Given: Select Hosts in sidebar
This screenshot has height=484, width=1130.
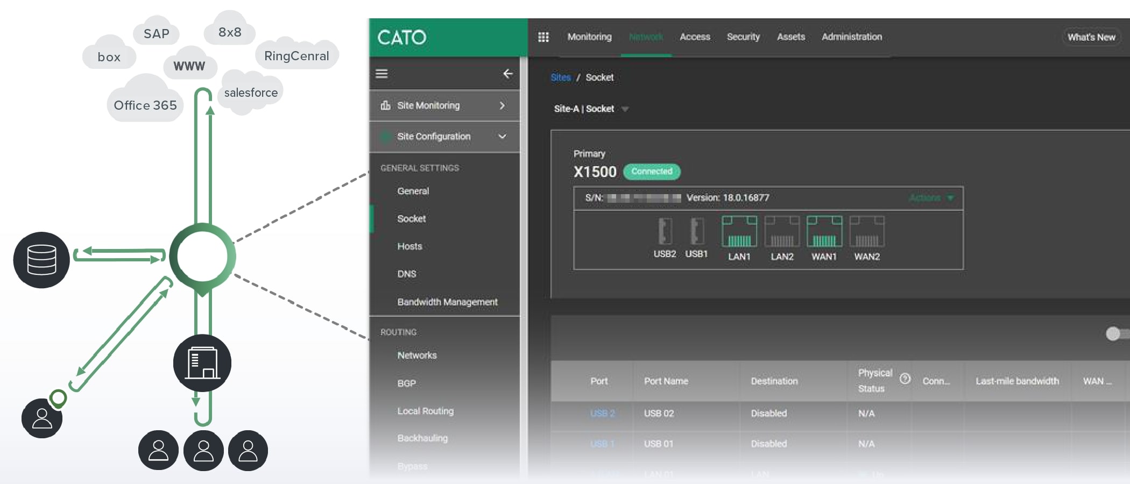Looking at the screenshot, I should click(409, 246).
